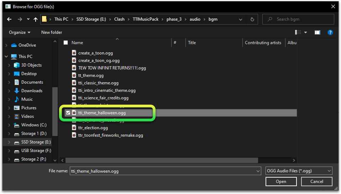The height and width of the screenshot is (194, 341).
Task: Select create_a_toon.ogg file
Action: pyautogui.click(x=95, y=53)
